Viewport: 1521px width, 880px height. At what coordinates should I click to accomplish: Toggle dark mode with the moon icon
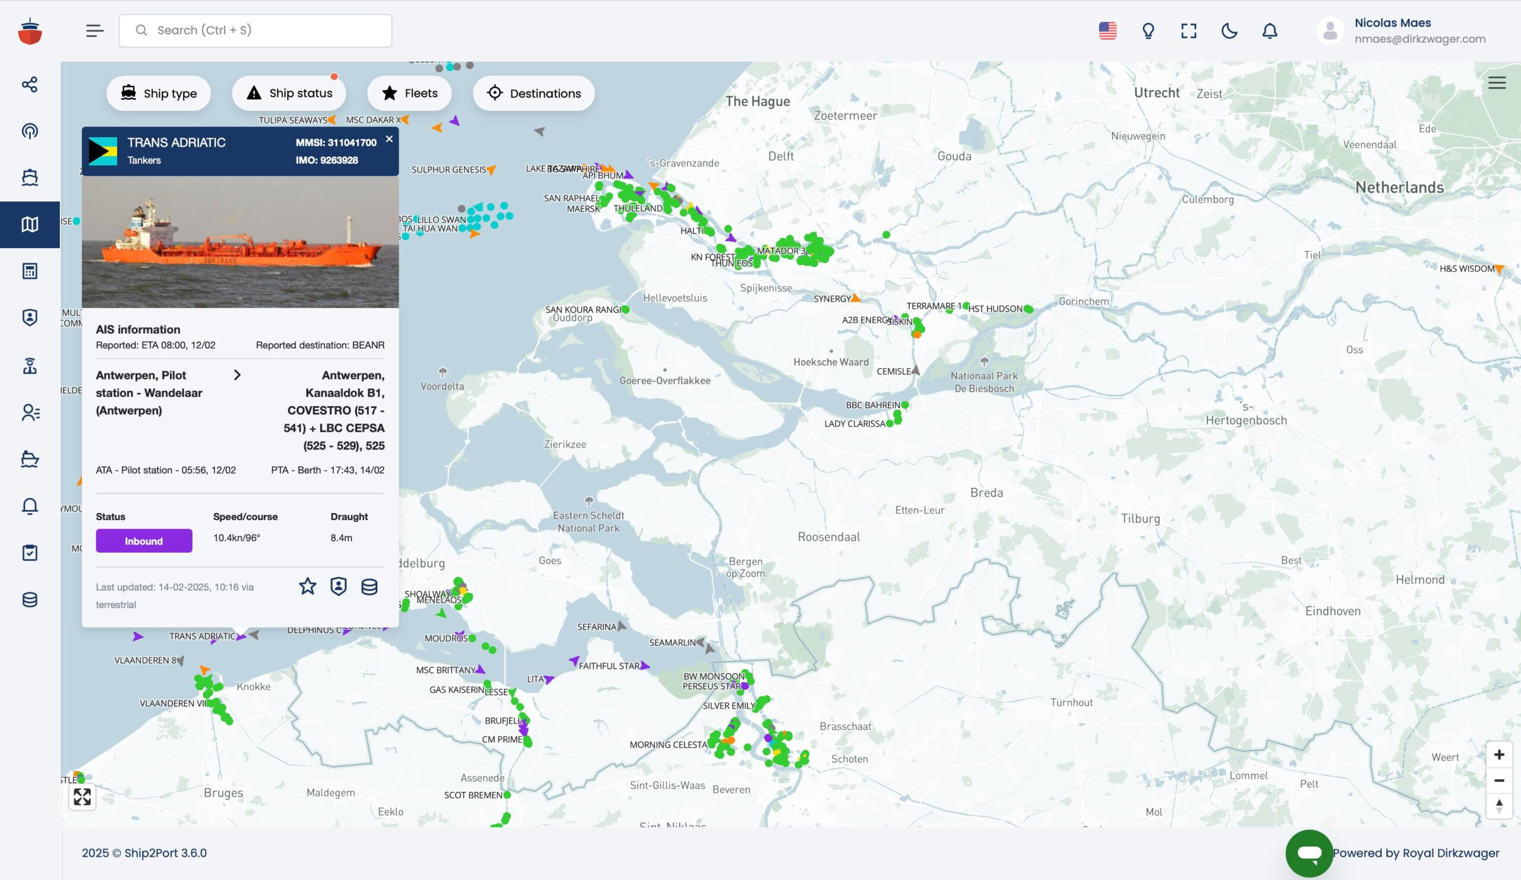pos(1229,31)
